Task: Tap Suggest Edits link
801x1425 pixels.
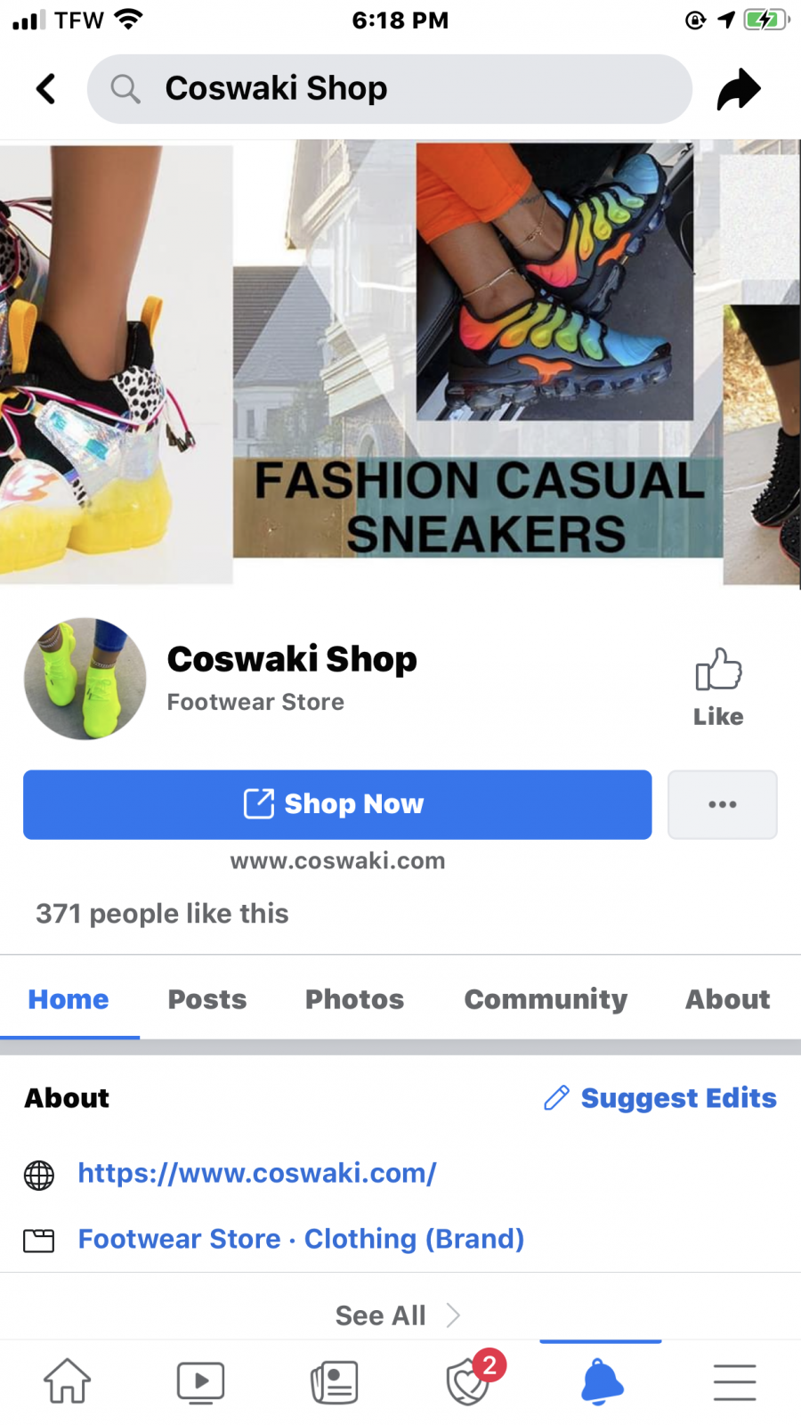Action: tap(659, 1098)
